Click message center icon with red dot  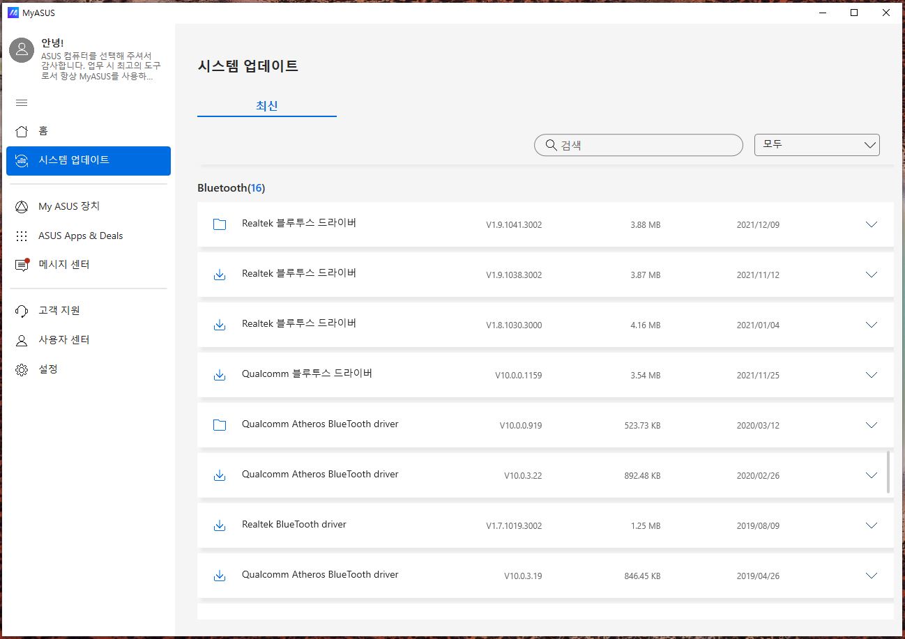[22, 265]
